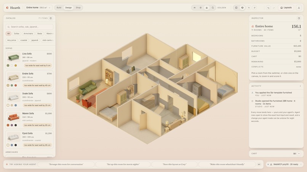Screen dimensions: 307x172
Task: Pick the mustard swatch for Liva Sofa
Action: click(x=16, y=65)
